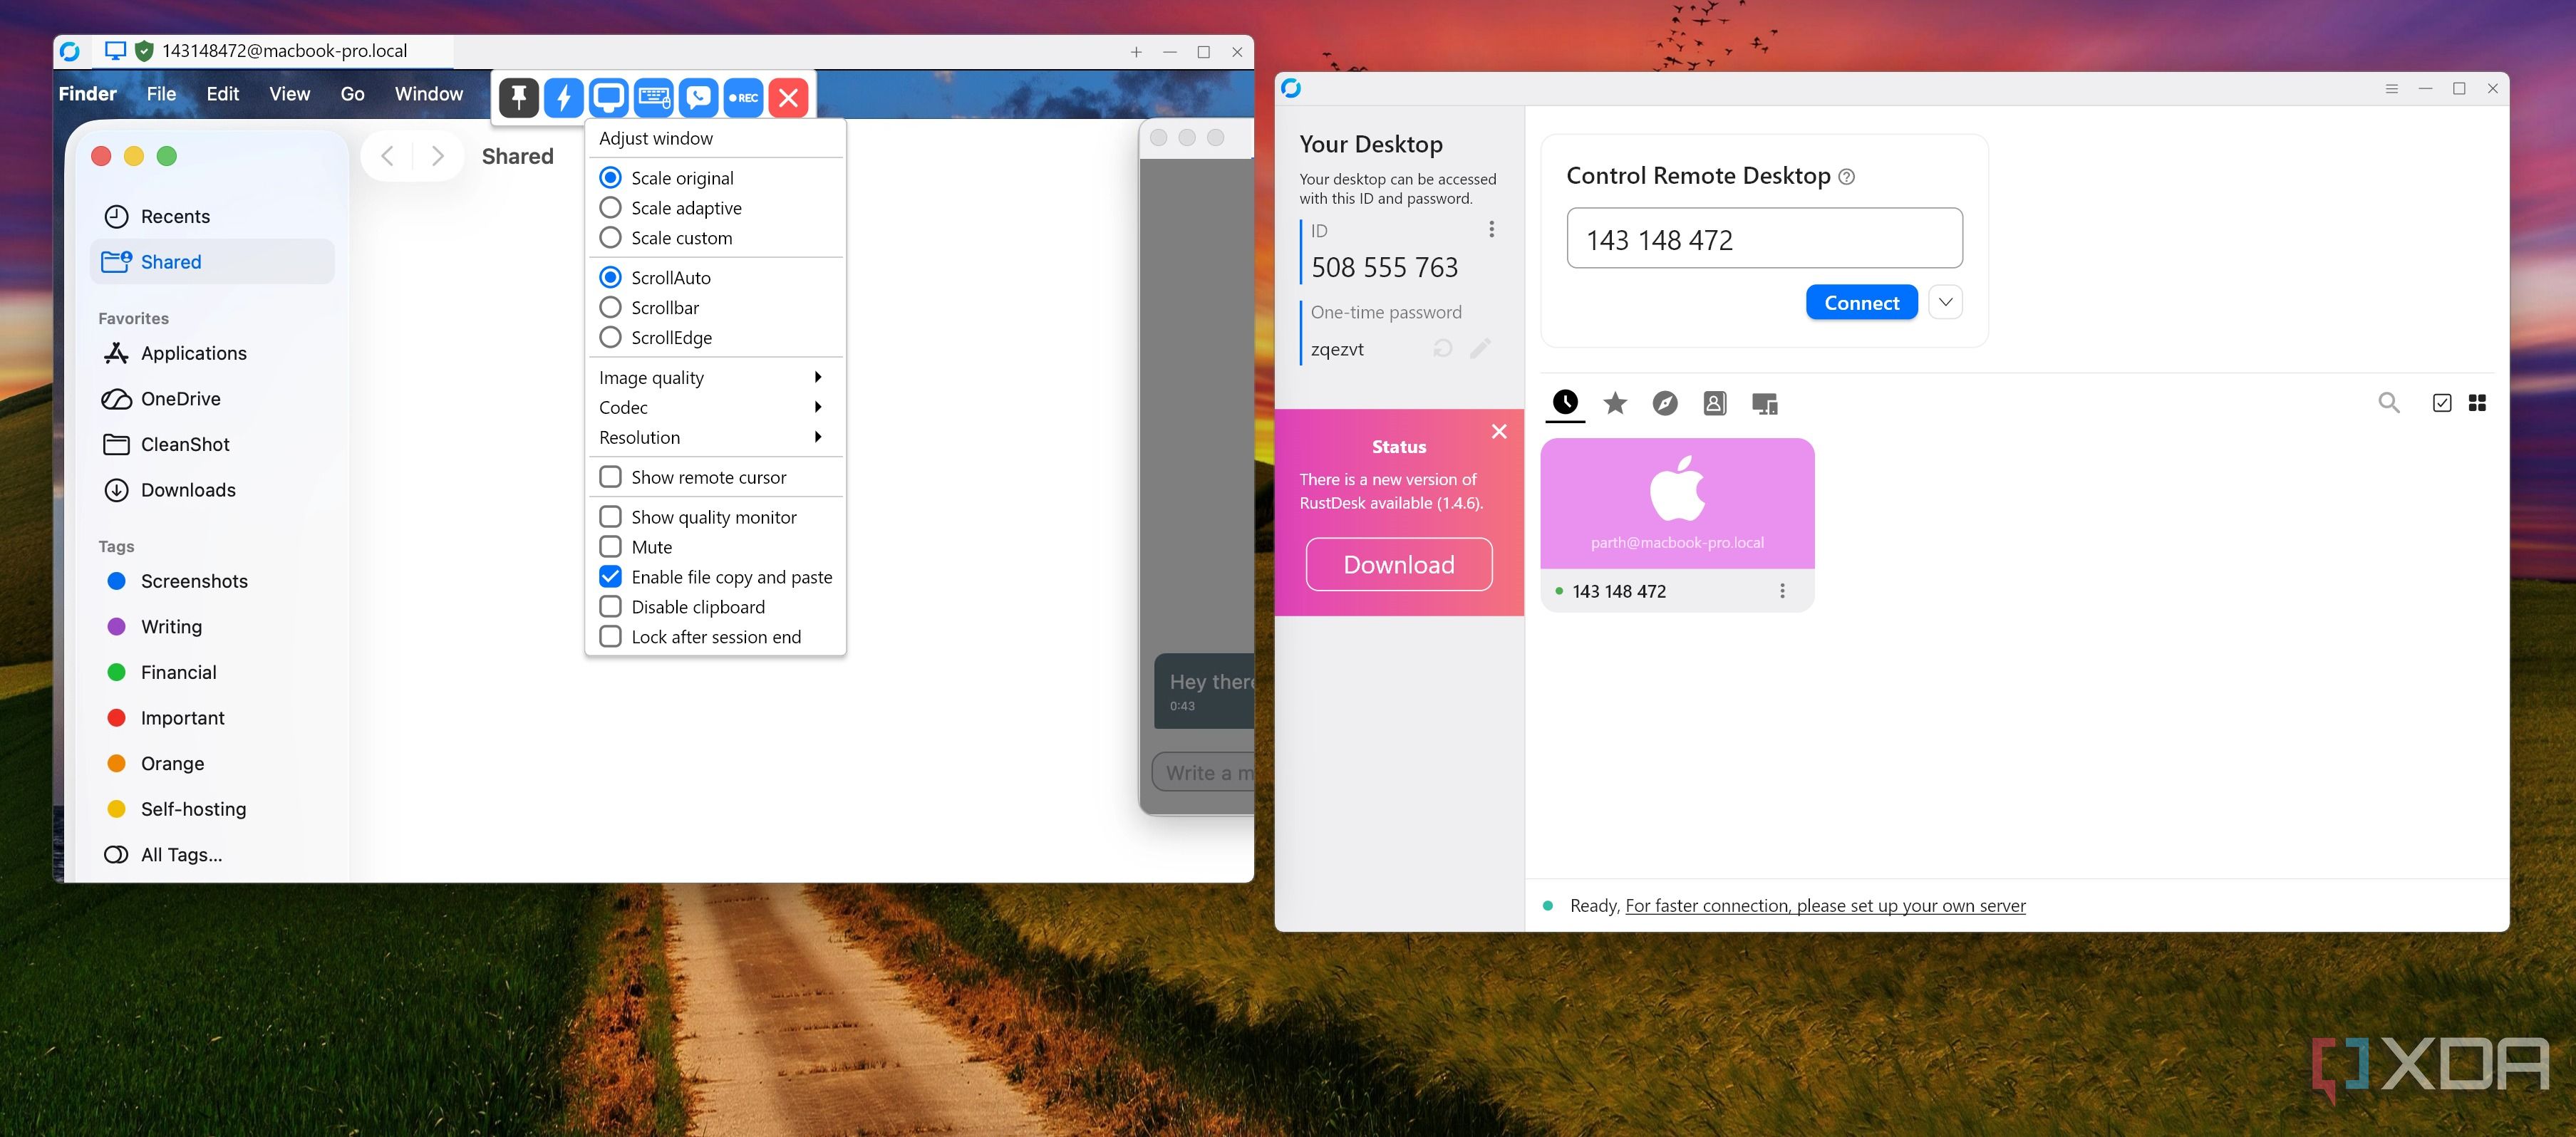The width and height of the screenshot is (2576, 1137).
Task: Open the Finder File menu
Action: [x=161, y=94]
